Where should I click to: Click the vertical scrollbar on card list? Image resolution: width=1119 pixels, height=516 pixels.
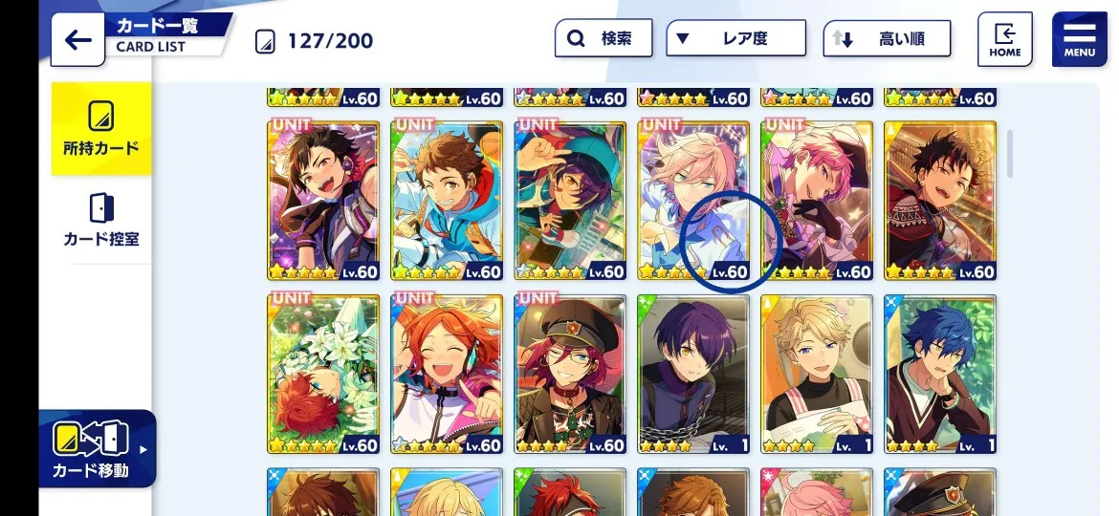coord(1010,153)
